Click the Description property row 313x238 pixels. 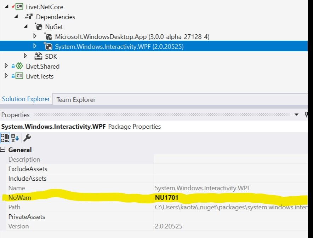pos(157,159)
